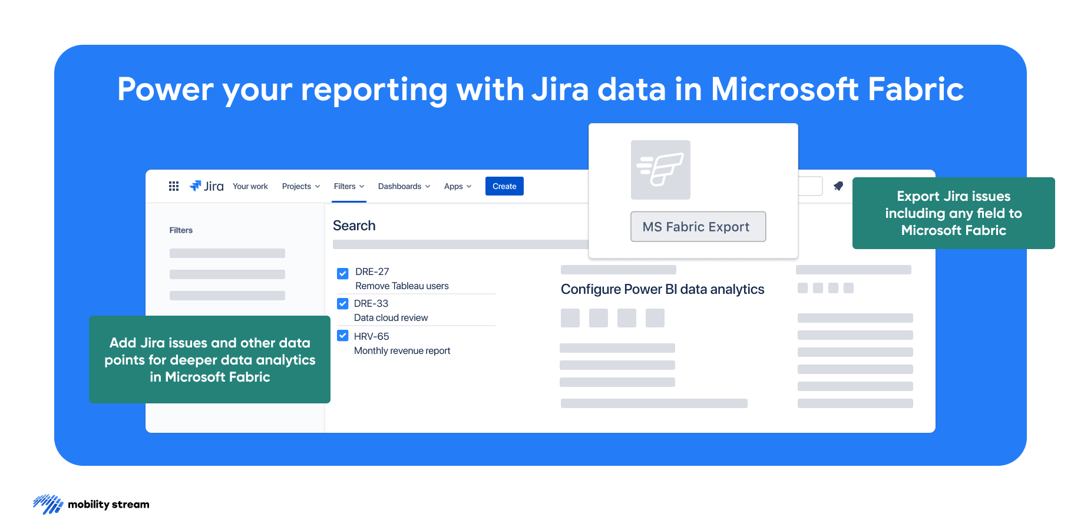The image size is (1084, 530).
Task: Click the notifications icon in the top bar
Action: tap(838, 186)
